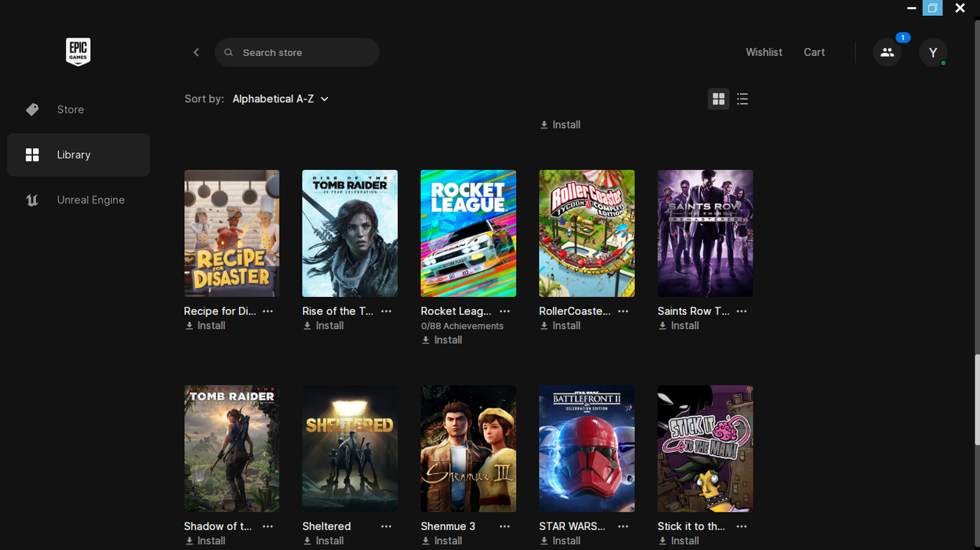This screenshot has height=550, width=980.
Task: Restore down the launcher window
Action: [x=933, y=8]
